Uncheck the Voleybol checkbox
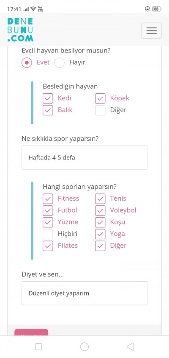169x358 pixels. pos(100,210)
